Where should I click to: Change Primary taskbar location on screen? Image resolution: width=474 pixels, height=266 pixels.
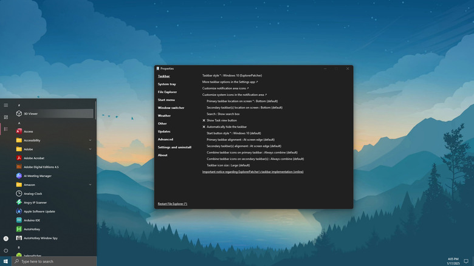click(242, 101)
